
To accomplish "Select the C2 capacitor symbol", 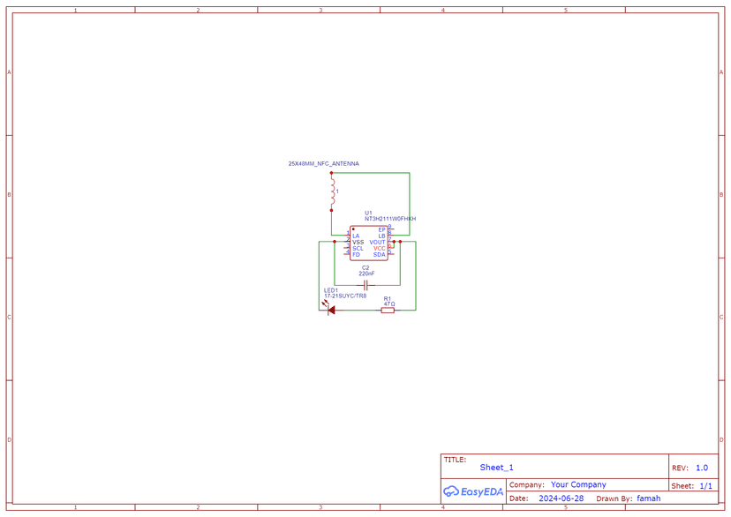I will [366, 285].
